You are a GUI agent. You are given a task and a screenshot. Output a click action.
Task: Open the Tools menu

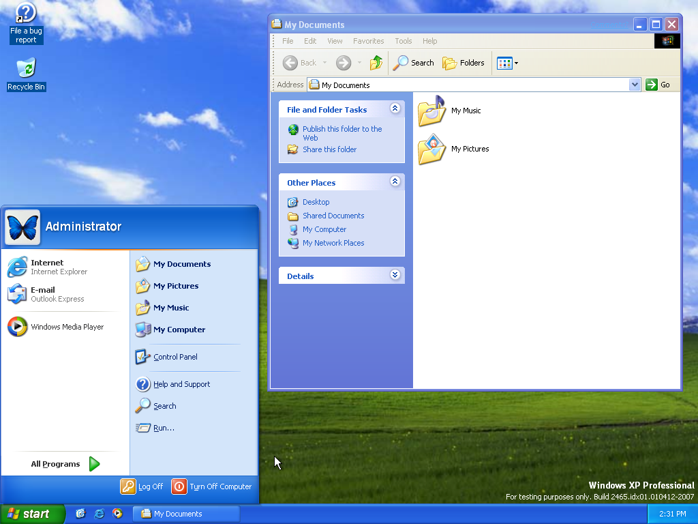(403, 41)
